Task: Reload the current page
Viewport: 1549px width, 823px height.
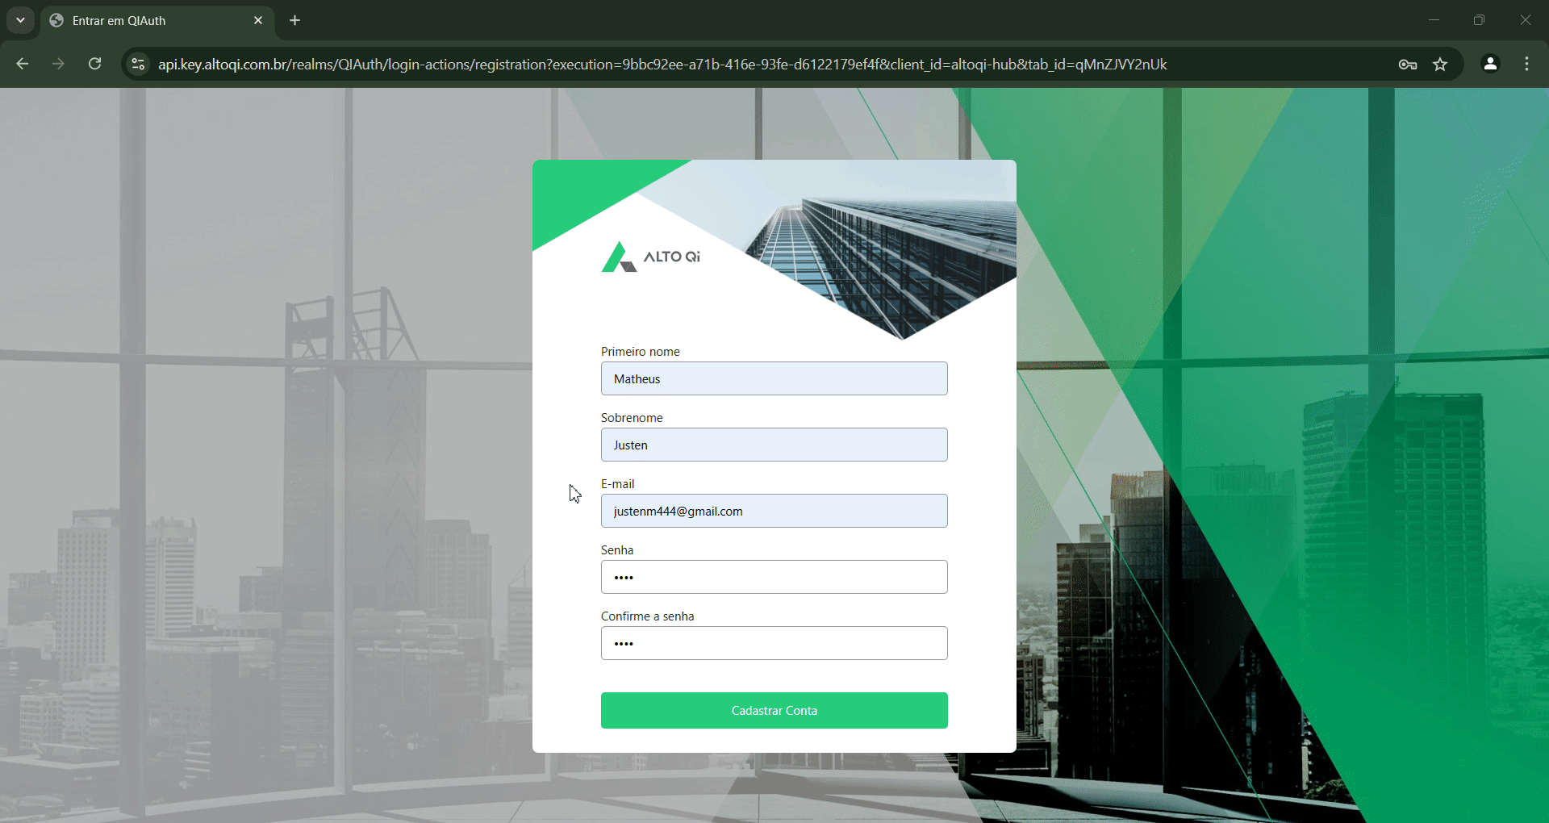Action: point(95,64)
